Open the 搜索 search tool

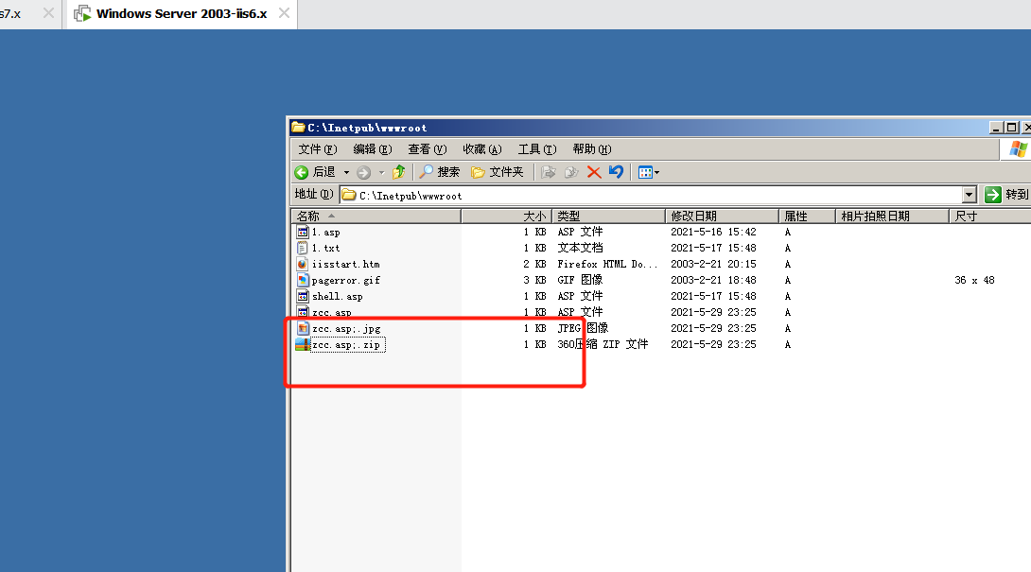point(440,172)
